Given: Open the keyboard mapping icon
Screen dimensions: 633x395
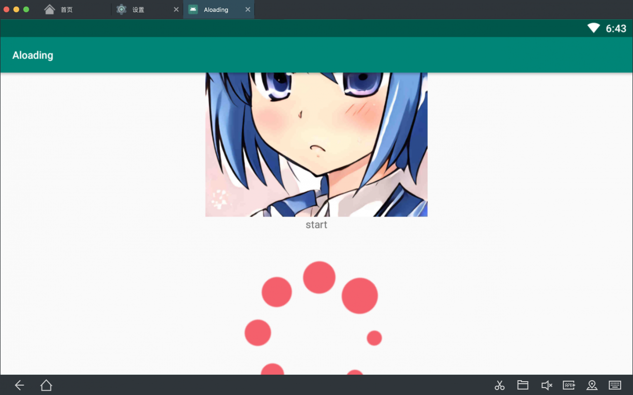Looking at the screenshot, I should coord(615,385).
